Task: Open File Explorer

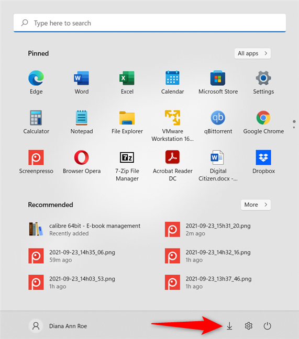Action: coord(127,122)
